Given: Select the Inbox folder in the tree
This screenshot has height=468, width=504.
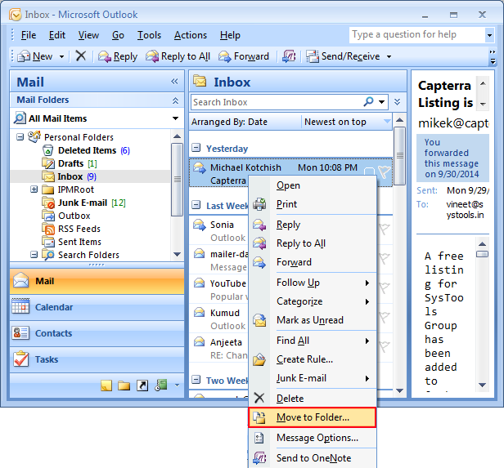Looking at the screenshot, I should coord(69,176).
